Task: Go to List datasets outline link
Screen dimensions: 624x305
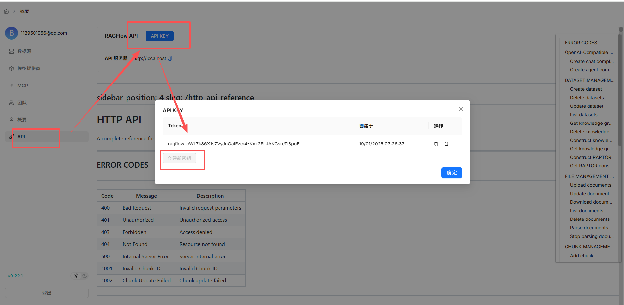Action: [584, 115]
